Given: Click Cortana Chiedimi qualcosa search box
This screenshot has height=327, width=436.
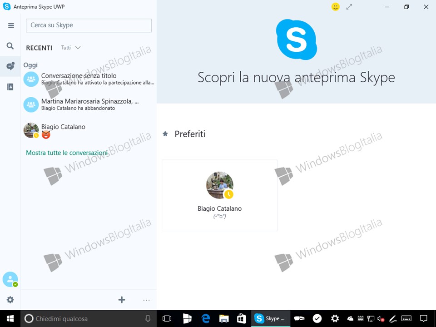Looking at the screenshot, I should [x=89, y=319].
